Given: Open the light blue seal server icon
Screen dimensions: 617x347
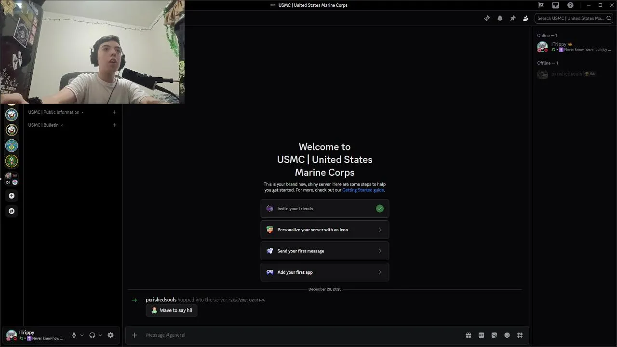Looking at the screenshot, I should click(x=12, y=146).
